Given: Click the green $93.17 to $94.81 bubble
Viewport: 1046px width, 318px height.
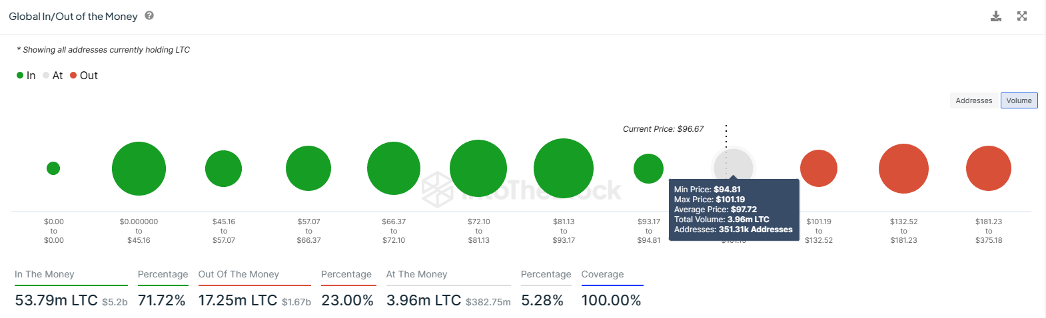Looking at the screenshot, I should [648, 168].
